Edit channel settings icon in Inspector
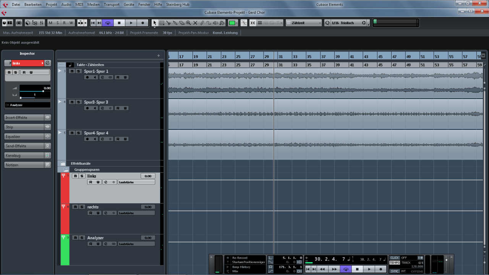The width and height of the screenshot is (489, 275). point(47,63)
